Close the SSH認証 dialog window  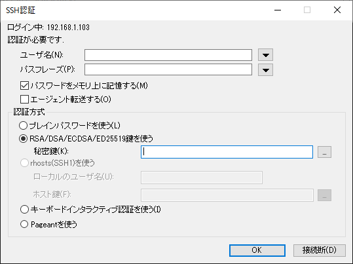tap(337, 10)
